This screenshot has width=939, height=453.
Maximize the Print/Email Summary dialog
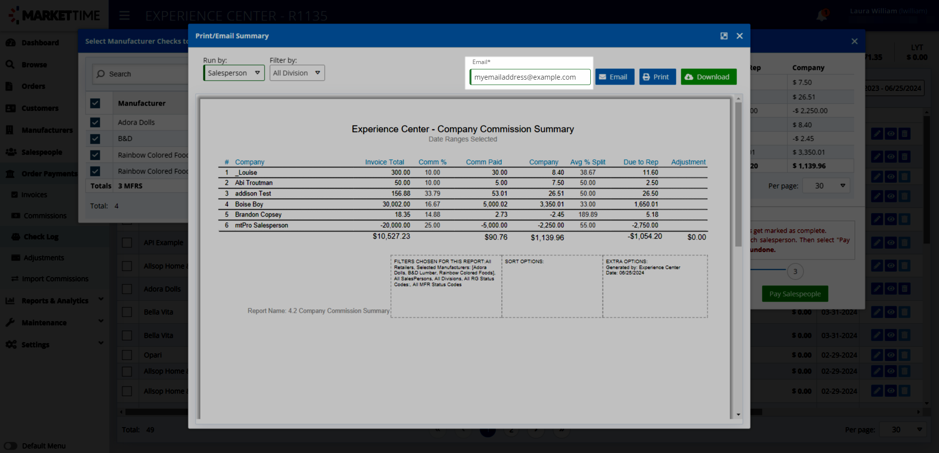coord(724,36)
